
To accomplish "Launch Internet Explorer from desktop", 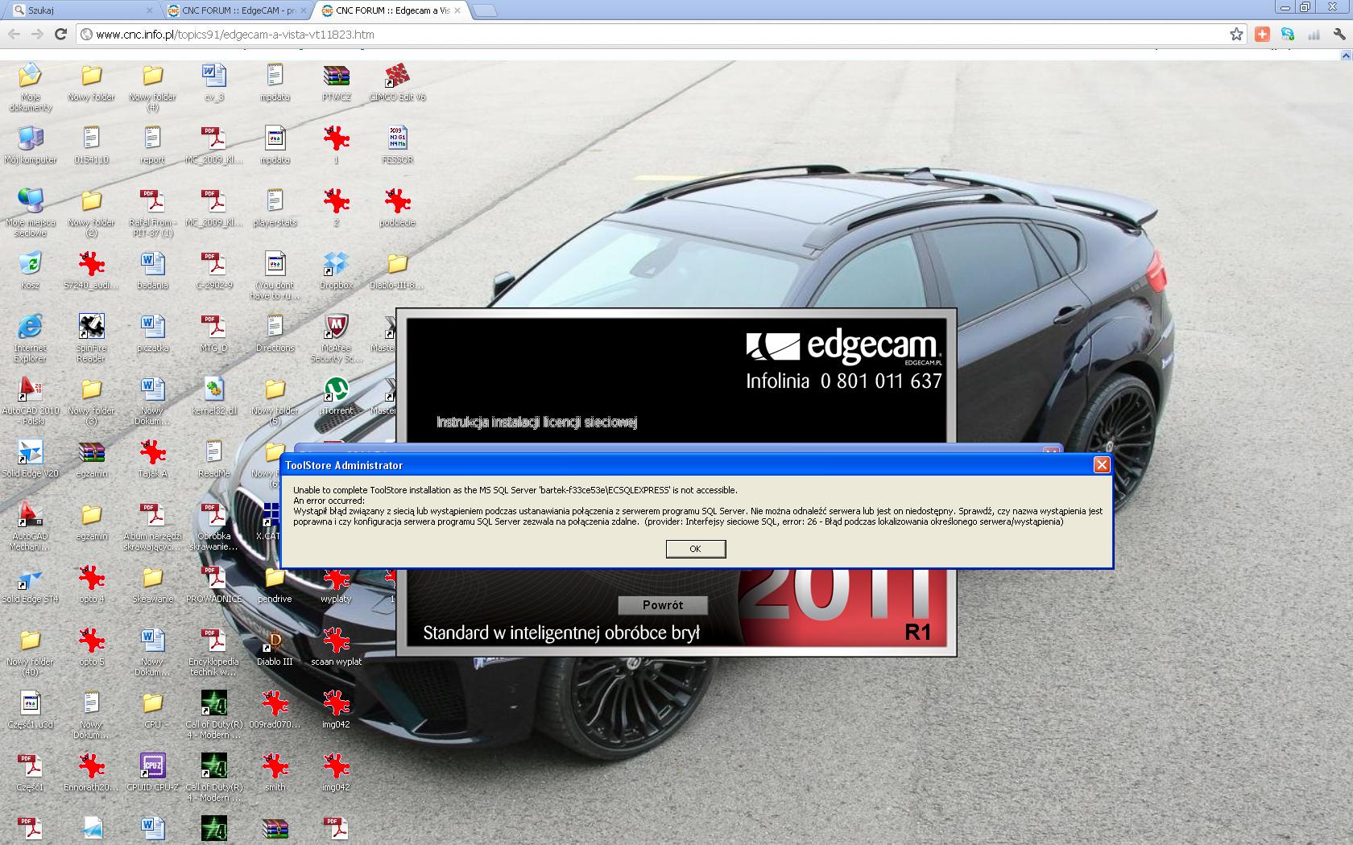I will pyautogui.click(x=30, y=338).
